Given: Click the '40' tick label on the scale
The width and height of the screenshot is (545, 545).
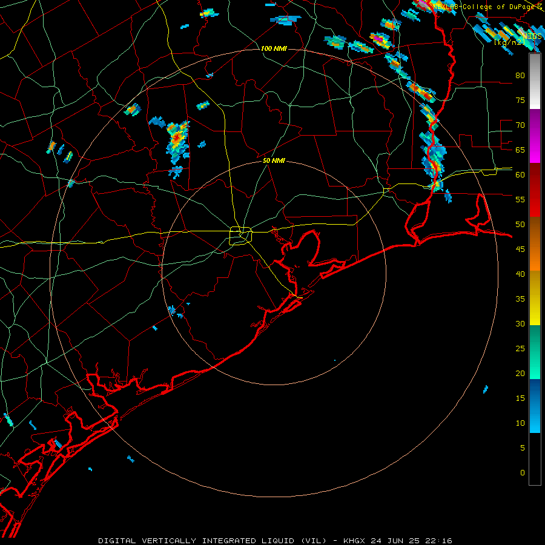Looking at the screenshot, I should 520,274.
